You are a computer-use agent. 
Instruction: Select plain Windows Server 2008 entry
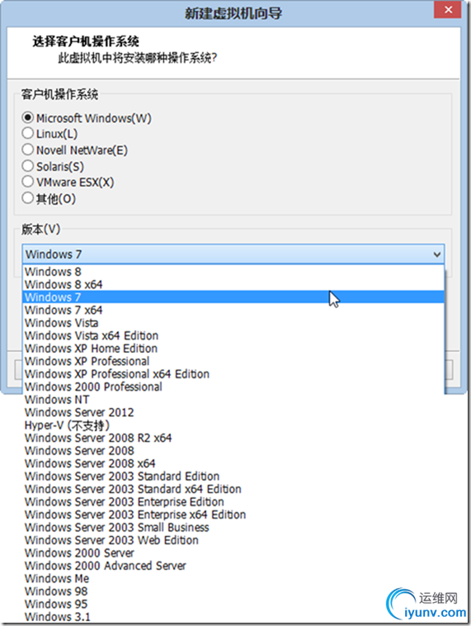(x=233, y=450)
